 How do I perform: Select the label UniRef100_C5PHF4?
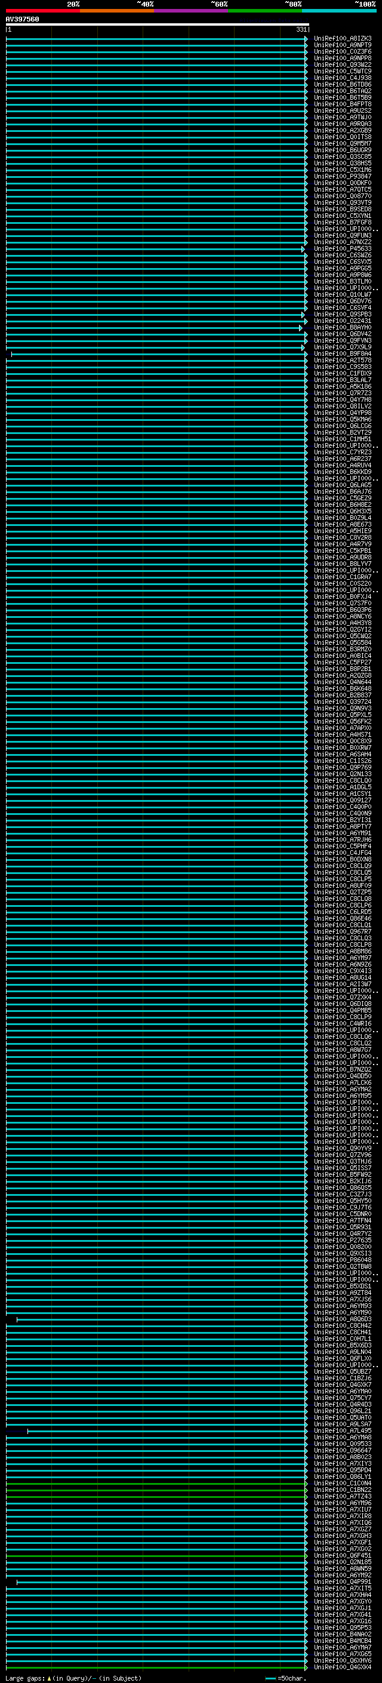343,846
